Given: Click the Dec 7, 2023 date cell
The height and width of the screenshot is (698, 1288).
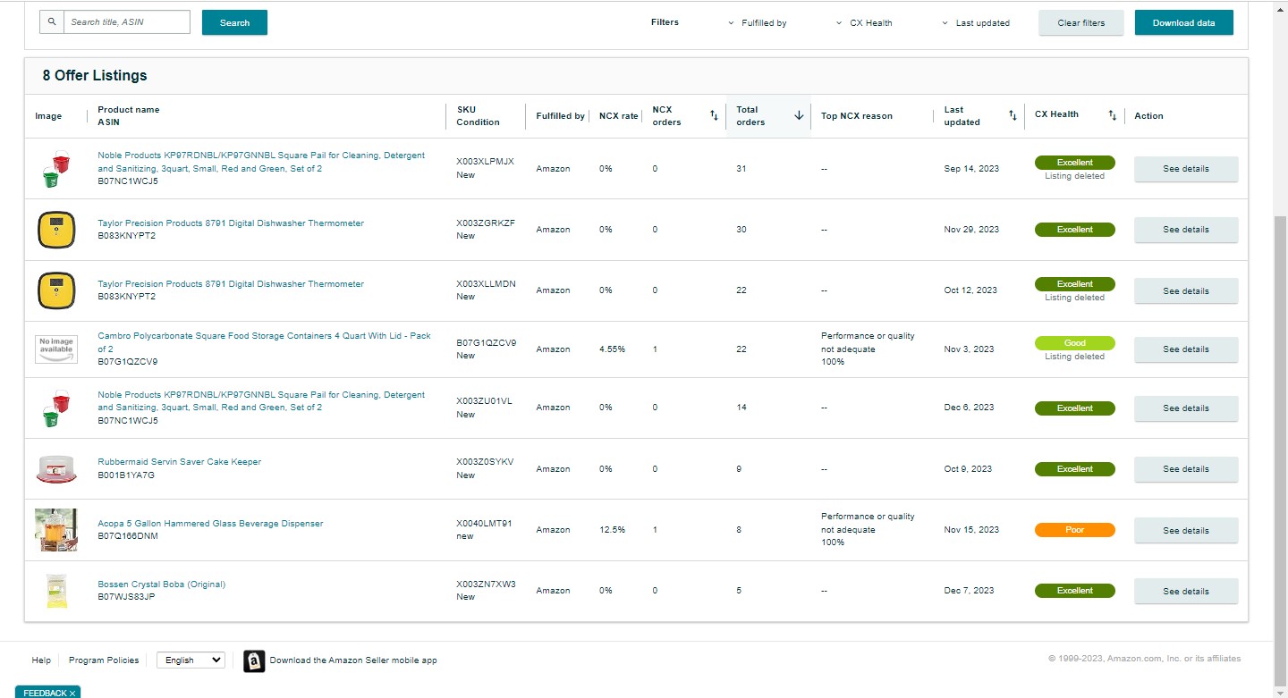Looking at the screenshot, I should coord(969,591).
